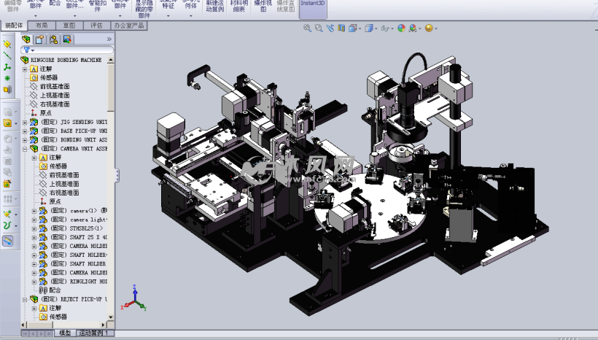This screenshot has height=340, width=598.
Task: Collapse the CAMERA UNIT ASSY tree node
Action: pos(25,148)
